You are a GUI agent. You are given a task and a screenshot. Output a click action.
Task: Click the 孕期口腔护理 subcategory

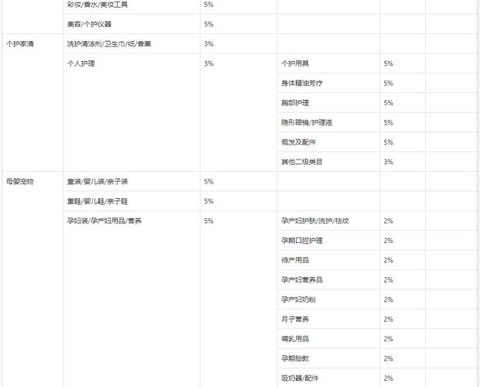301,241
